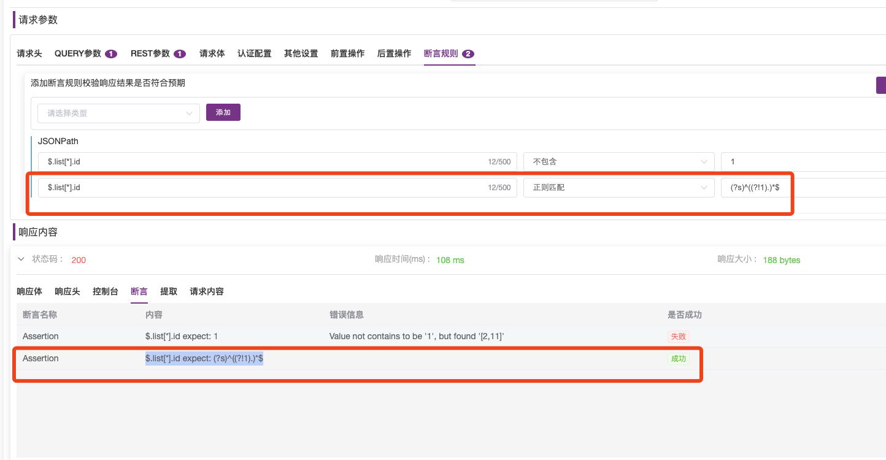Open the 认证配置 tab
The height and width of the screenshot is (460, 886).
click(254, 53)
